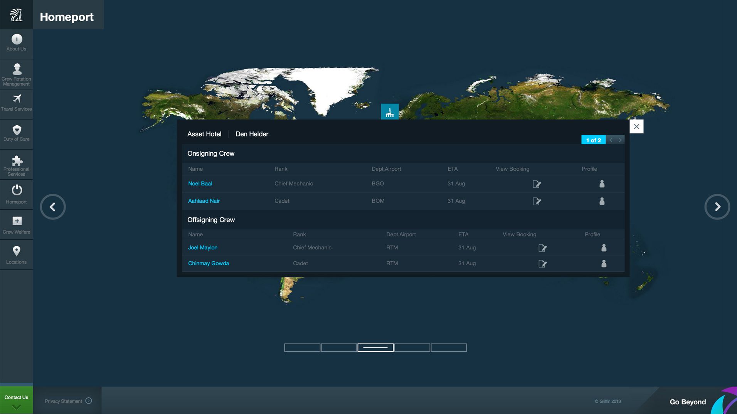Open the About Us sidebar item

pyautogui.click(x=16, y=43)
